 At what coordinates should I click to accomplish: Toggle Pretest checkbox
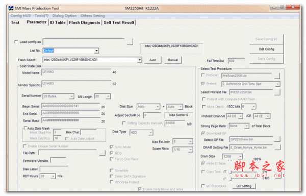point(203,84)
